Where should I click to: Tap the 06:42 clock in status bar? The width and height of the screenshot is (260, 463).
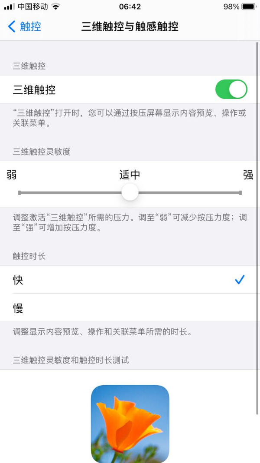coord(130,7)
